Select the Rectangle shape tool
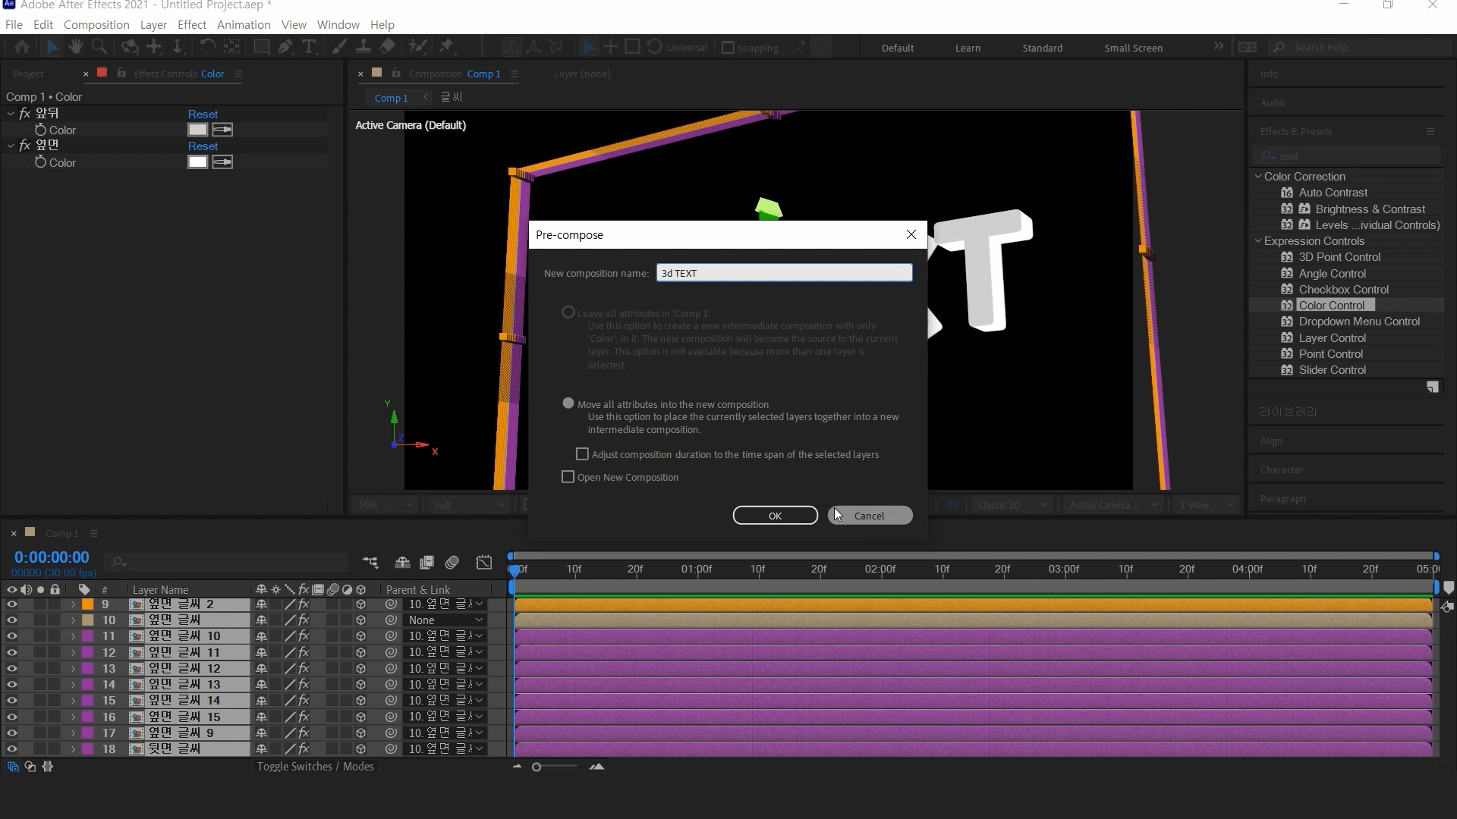 click(x=262, y=47)
